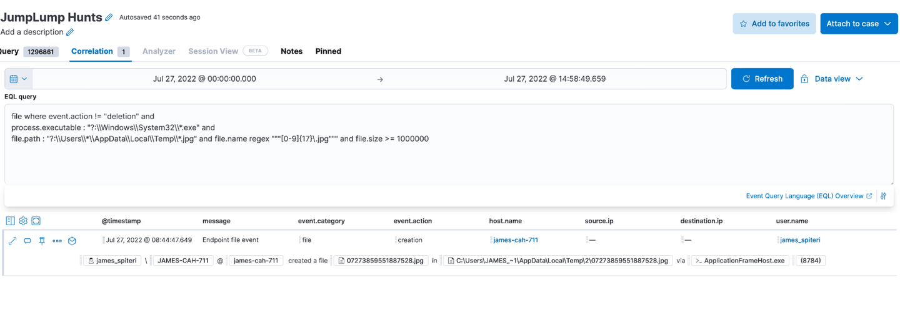Switch to the Pinned tab
Screen dimensions: 900x310
coord(328,51)
